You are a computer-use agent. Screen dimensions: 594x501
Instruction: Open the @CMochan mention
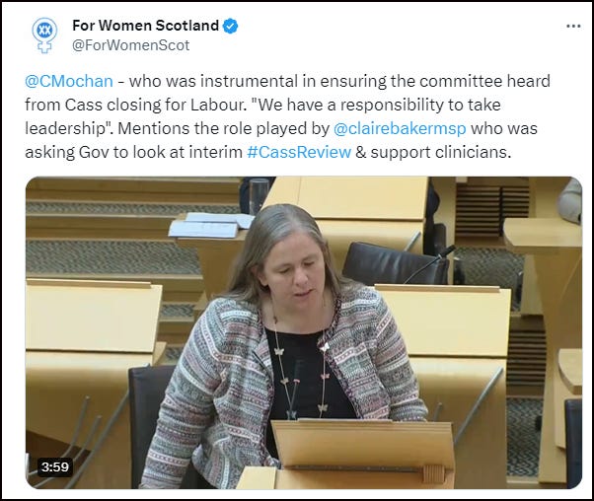tap(69, 81)
